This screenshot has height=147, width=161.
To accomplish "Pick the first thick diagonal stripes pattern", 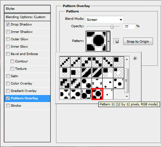I will pyautogui.click(x=86, y=73).
